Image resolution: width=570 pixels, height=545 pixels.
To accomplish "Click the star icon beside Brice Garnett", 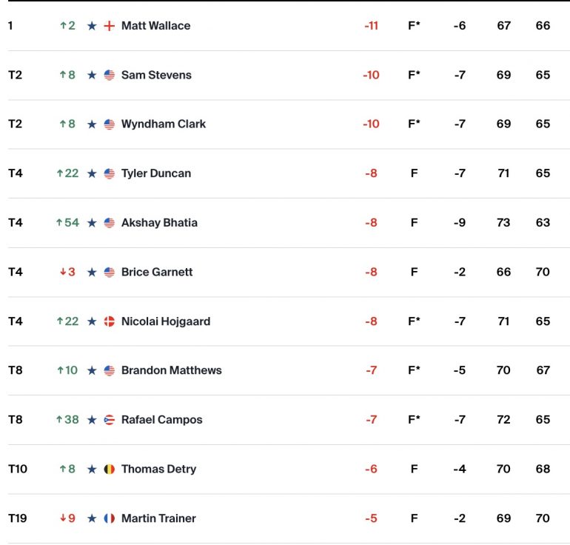I will [x=92, y=272].
